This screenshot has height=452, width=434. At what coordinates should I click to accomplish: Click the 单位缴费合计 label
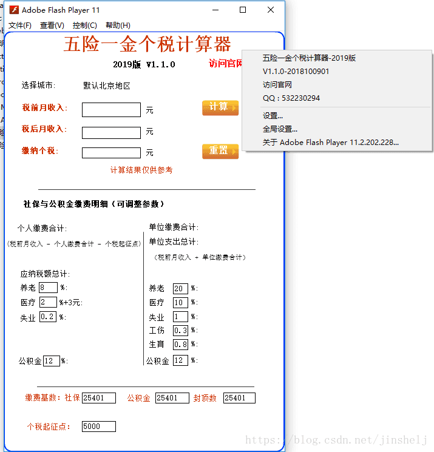pyautogui.click(x=174, y=227)
